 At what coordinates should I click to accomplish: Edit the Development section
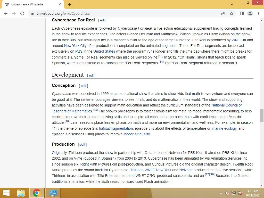coord(92,76)
